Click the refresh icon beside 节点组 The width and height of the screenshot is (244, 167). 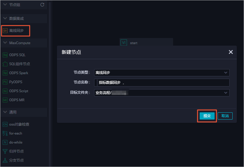click(42, 5)
